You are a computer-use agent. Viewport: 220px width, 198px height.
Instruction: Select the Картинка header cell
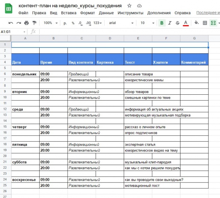tap(110, 59)
